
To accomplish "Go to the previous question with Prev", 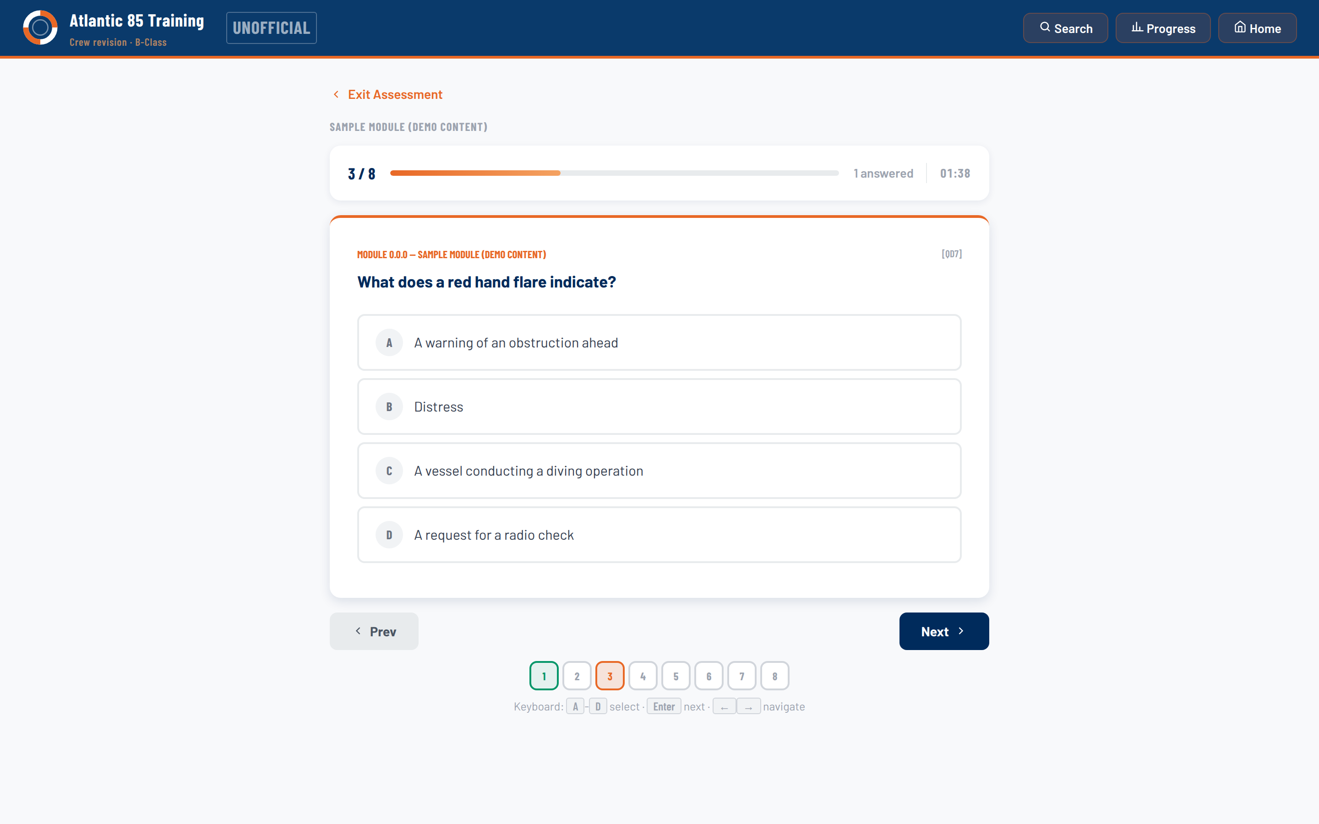I will click(374, 631).
